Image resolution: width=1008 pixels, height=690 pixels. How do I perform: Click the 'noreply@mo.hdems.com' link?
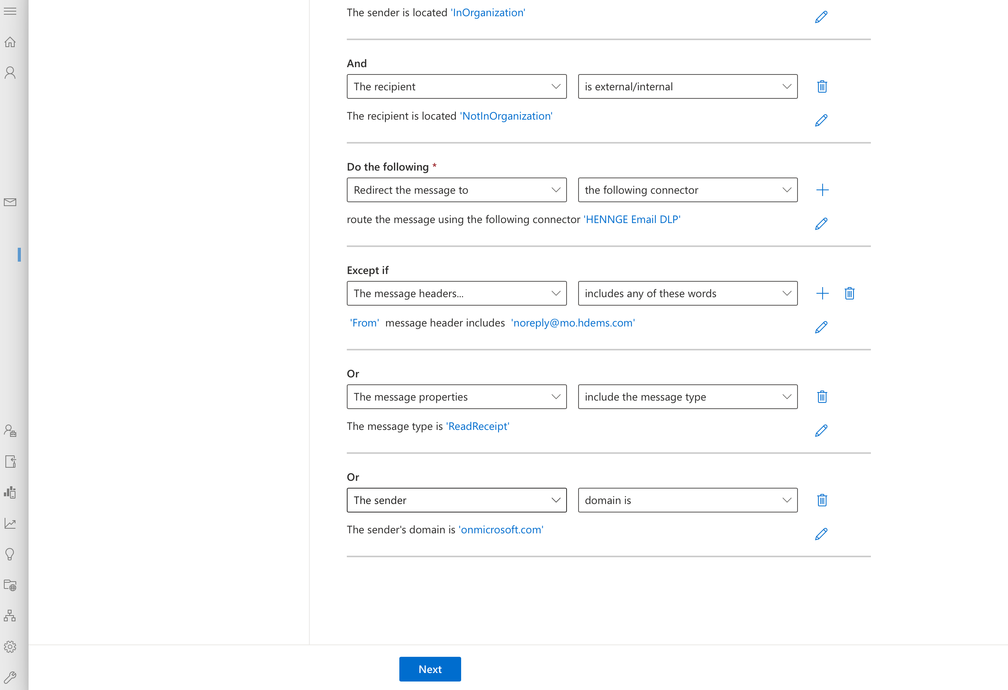(572, 323)
